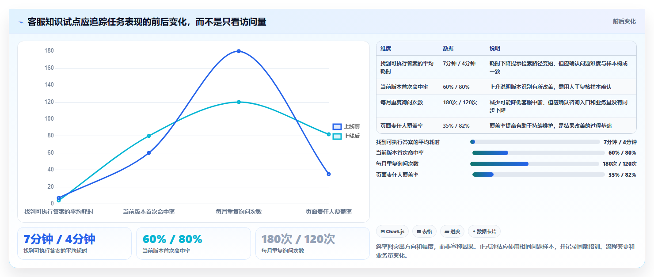Click the note starting 上升说明版本识别有所改善
Screen dimensions: 654x277
[x=551, y=87]
